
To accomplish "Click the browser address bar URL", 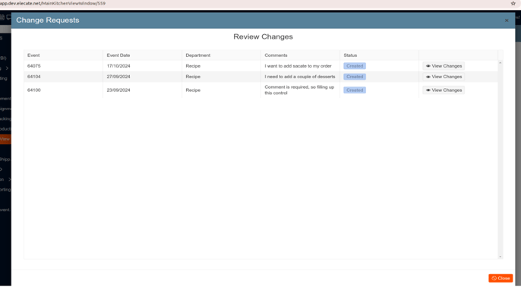I will click(x=53, y=3).
